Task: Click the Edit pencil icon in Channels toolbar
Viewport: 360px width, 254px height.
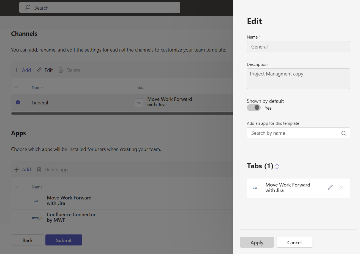Action: pyautogui.click(x=39, y=70)
